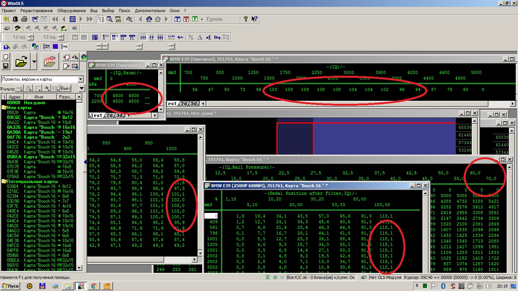Switch to the 3d tab of Bosch 16 map
Image resolution: width=518 pixels, height=291 pixels.
(x=194, y=103)
